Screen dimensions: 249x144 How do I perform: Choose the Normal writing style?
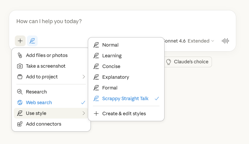pyautogui.click(x=110, y=45)
